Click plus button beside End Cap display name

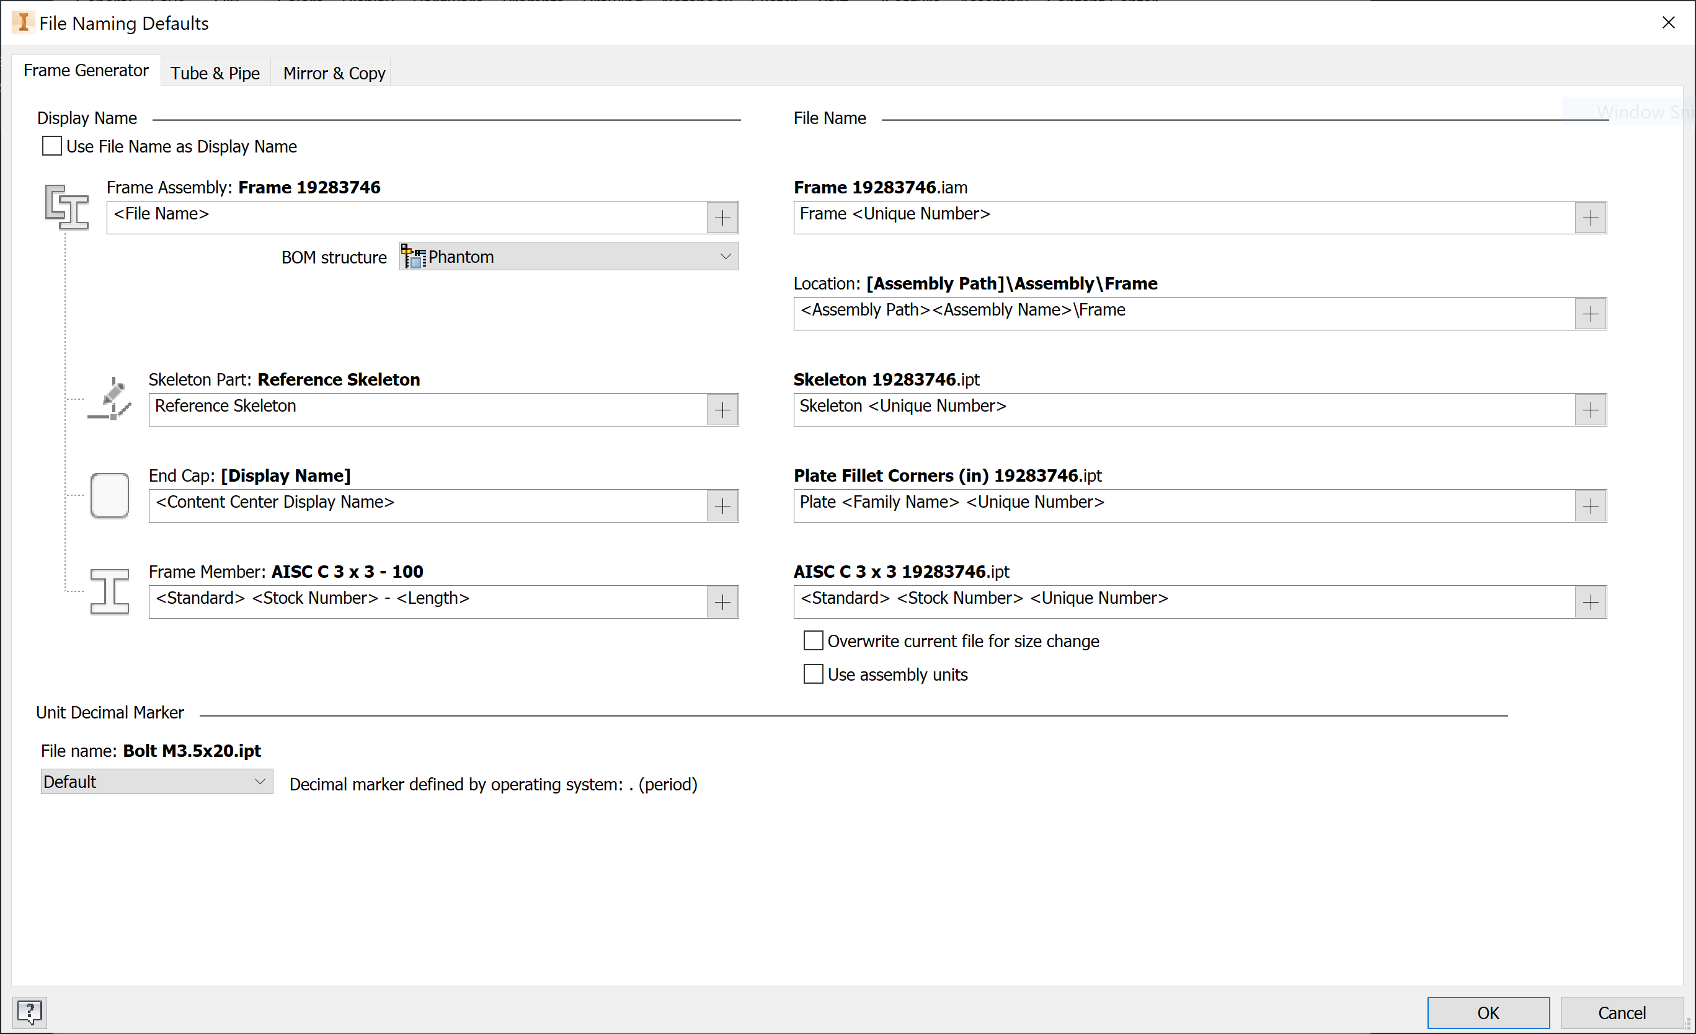pyautogui.click(x=722, y=506)
